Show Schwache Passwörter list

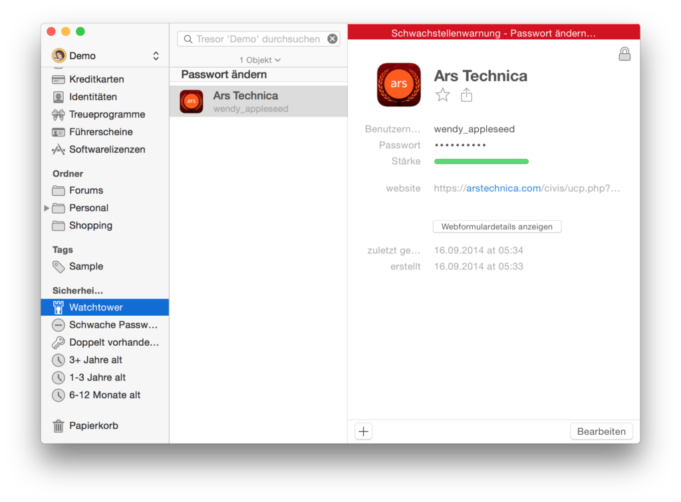tap(104, 325)
